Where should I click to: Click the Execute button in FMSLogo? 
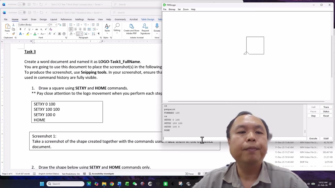[313, 138]
